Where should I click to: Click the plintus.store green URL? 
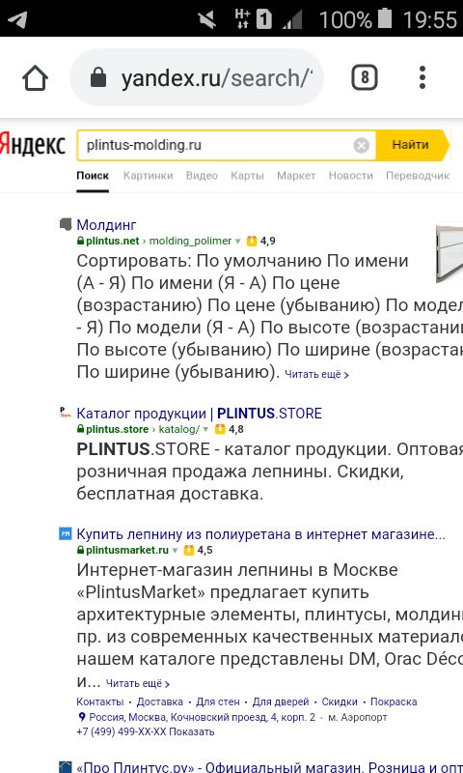click(117, 429)
